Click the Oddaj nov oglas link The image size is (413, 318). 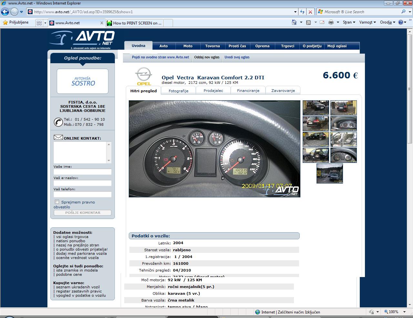coord(207,57)
